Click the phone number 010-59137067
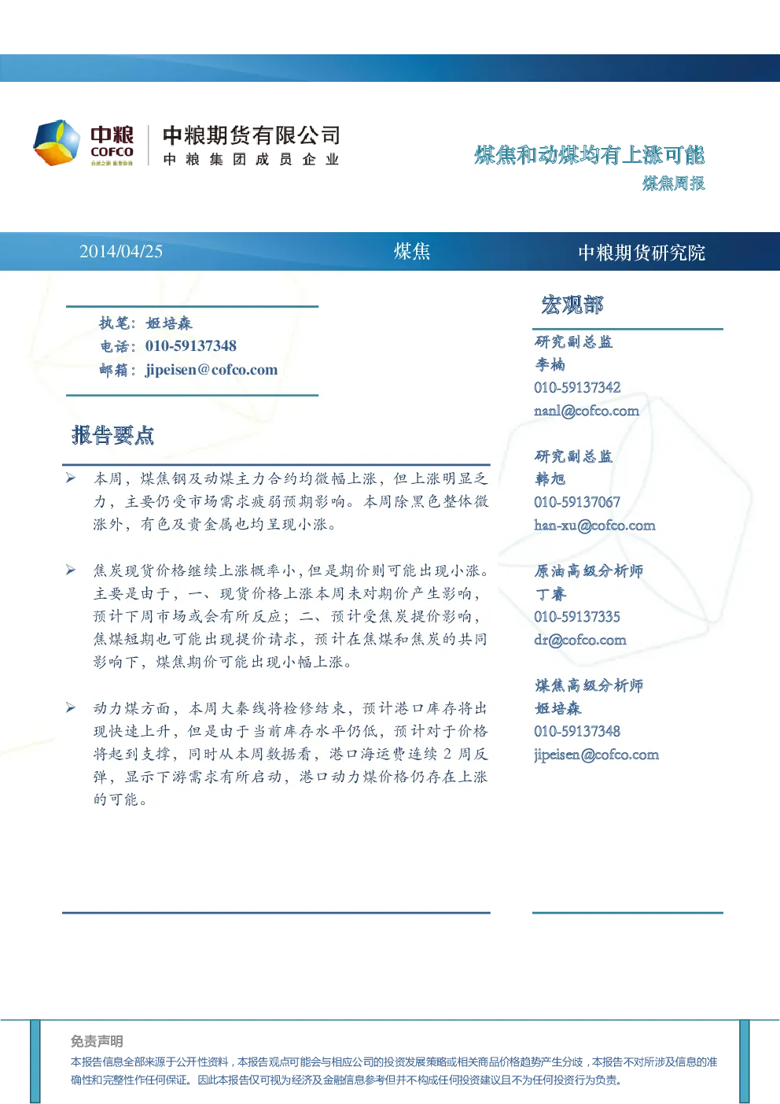The image size is (780, 1104). 578,503
